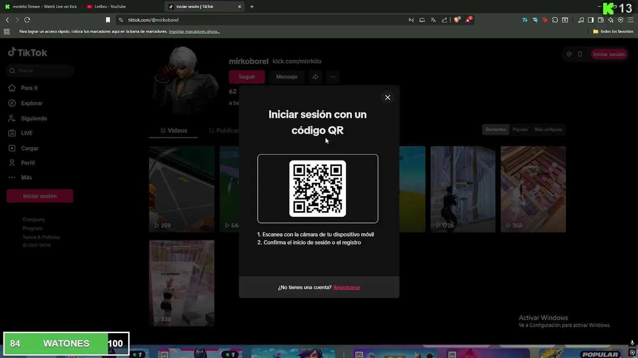Image resolution: width=638 pixels, height=358 pixels.
Task: Click the 7TV extension icon
Action: 525,20
